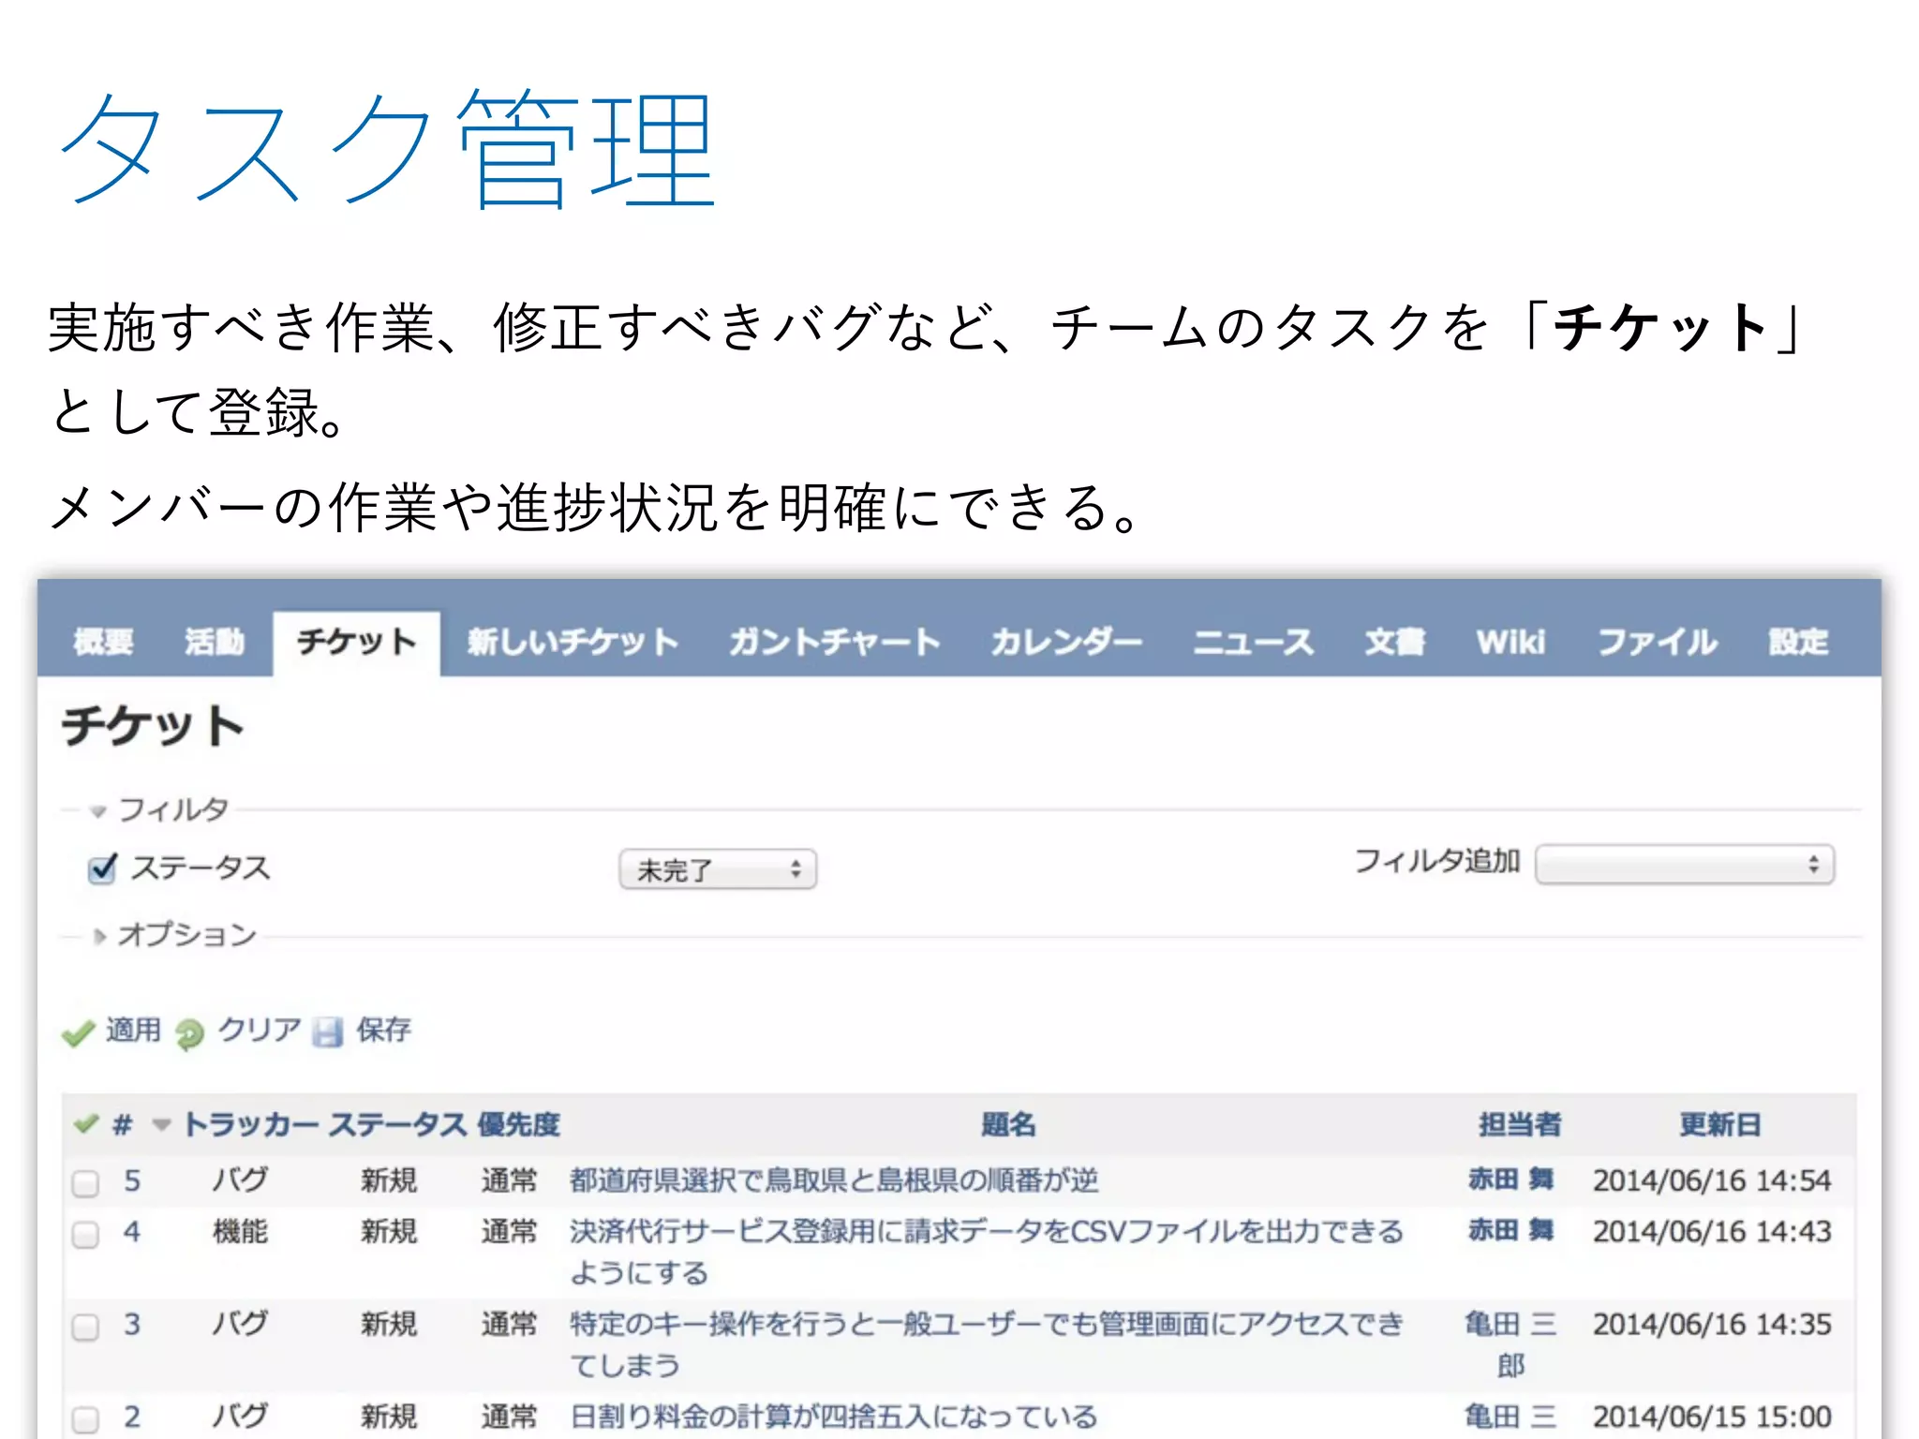
Task: Click assignee 亀田 三郎 on ticket 3
Action: [x=1511, y=1343]
